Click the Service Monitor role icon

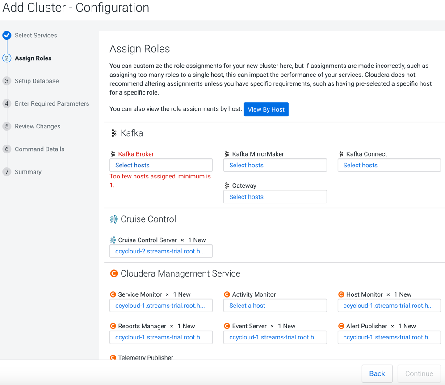pyautogui.click(x=113, y=294)
